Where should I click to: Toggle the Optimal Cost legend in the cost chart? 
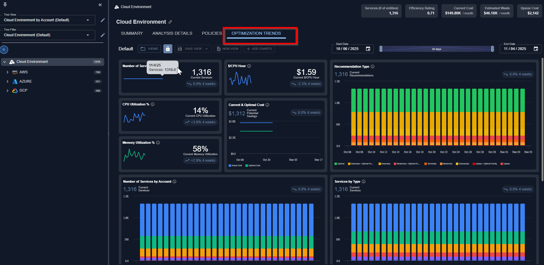tap(253, 166)
